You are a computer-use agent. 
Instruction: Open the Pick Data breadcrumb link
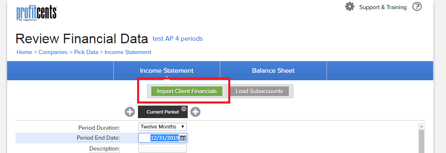[x=86, y=52]
